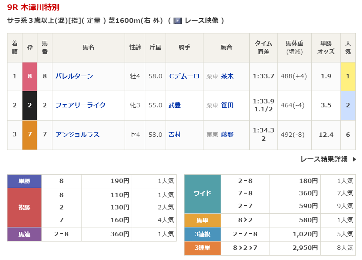Open the レース結果詳細 text link

324,159
